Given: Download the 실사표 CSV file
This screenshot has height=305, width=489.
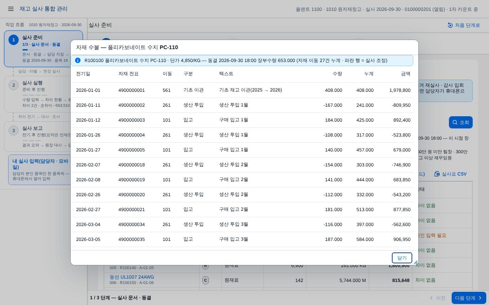Looking at the screenshot, I should click(x=451, y=174).
